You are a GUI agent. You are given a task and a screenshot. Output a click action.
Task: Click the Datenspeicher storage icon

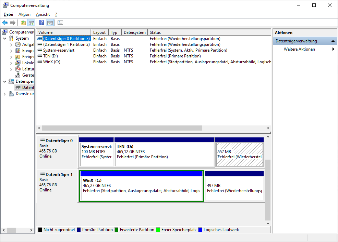pos(11,81)
